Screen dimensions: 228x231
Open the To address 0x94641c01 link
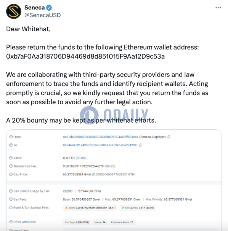(x=100, y=145)
